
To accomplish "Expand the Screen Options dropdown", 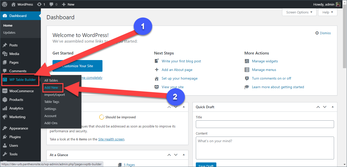I will (299, 12).
